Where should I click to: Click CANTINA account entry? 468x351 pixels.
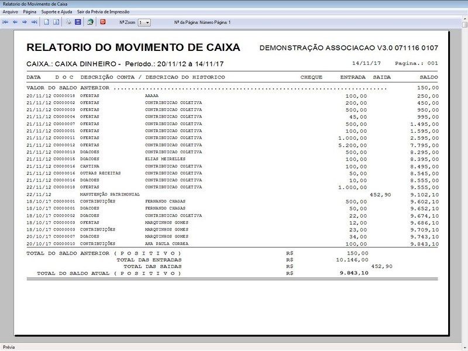coord(90,166)
